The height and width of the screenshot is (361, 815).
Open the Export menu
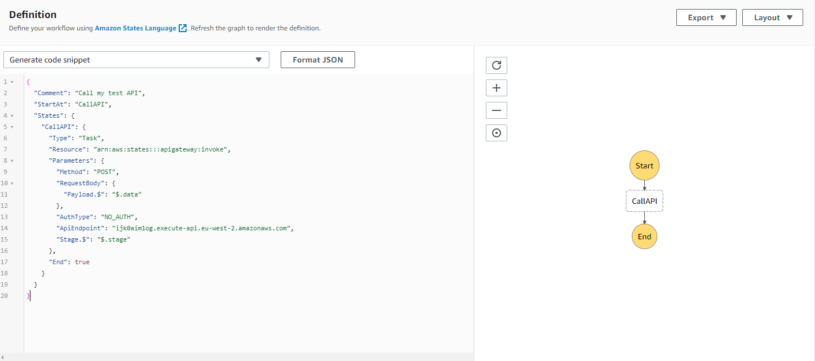click(x=706, y=17)
